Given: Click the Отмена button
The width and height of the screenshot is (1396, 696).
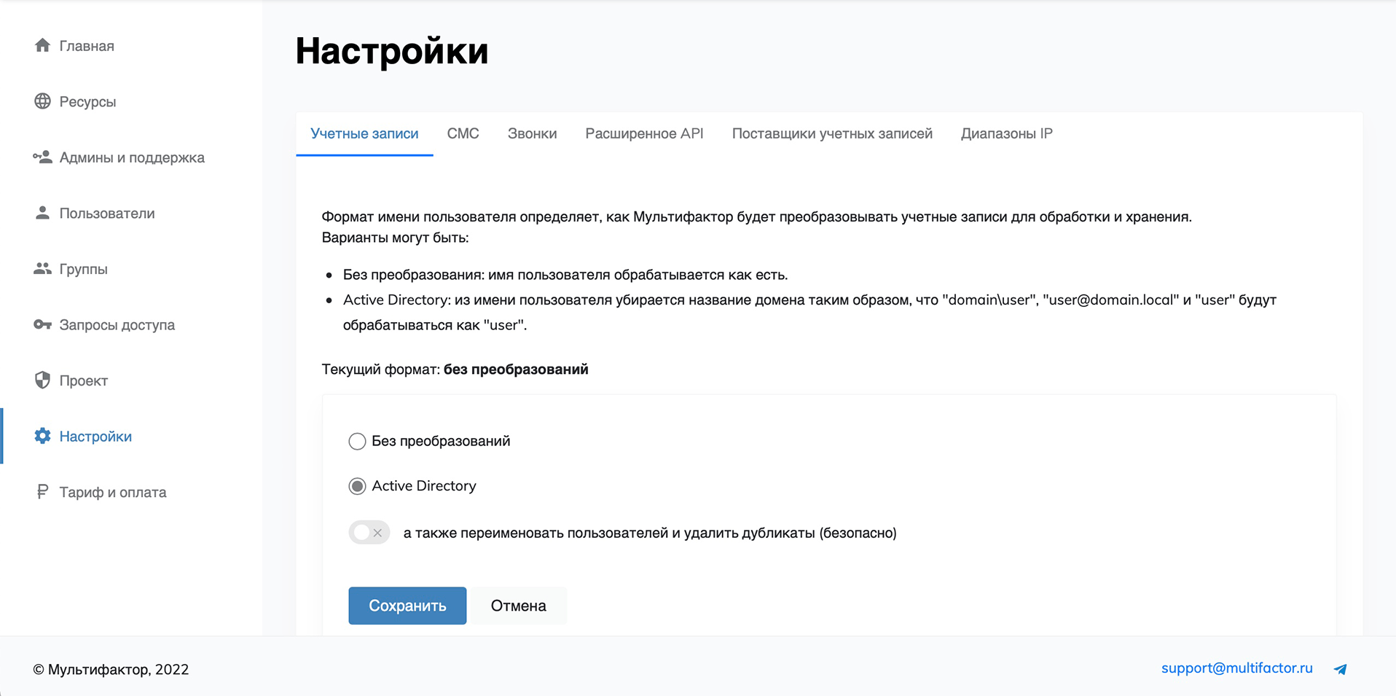Looking at the screenshot, I should click(x=518, y=606).
